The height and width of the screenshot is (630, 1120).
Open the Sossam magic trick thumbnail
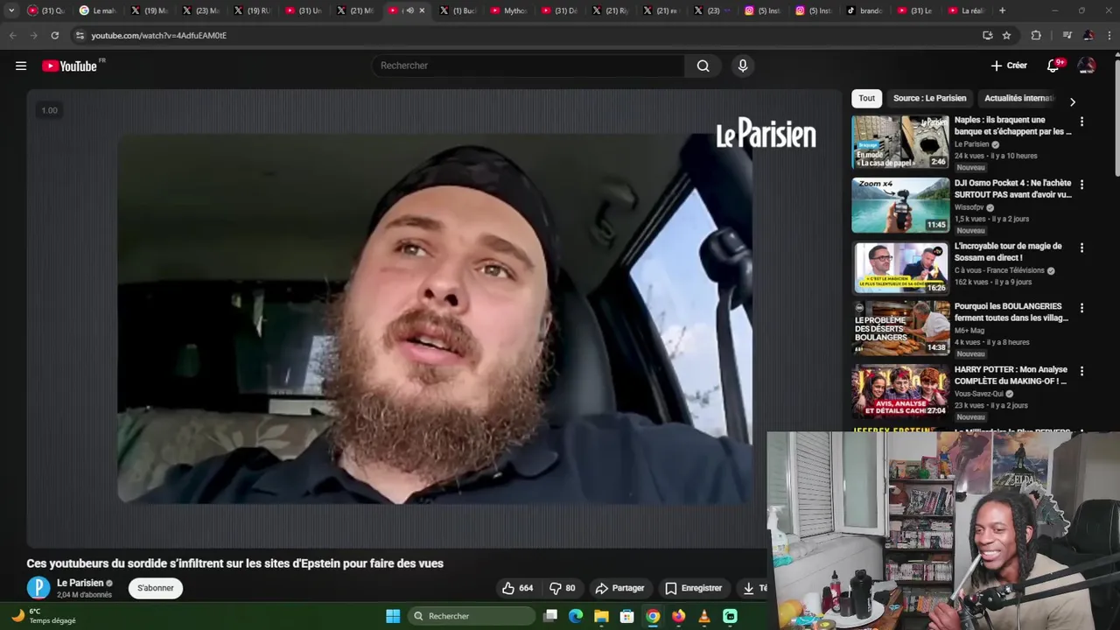tap(900, 268)
